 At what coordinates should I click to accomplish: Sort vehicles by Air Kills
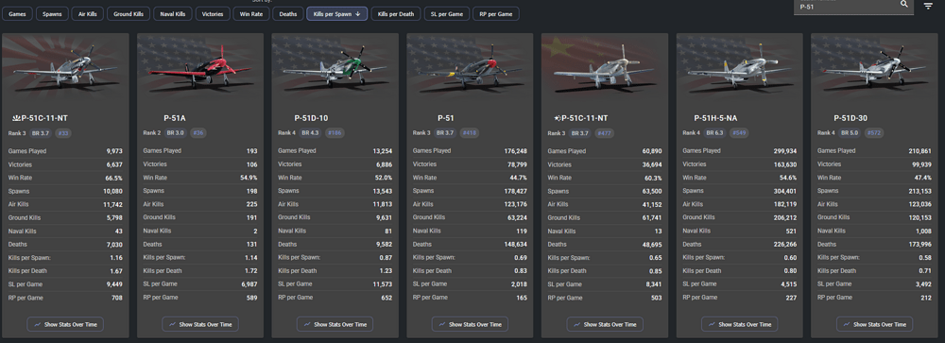pyautogui.click(x=87, y=14)
